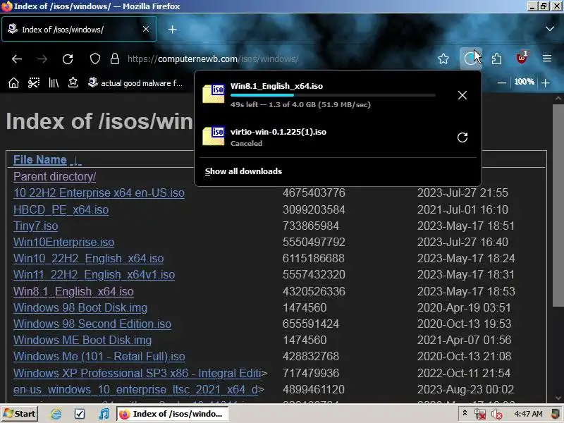
Task: Download Windows ME Boot Disk.img
Action: [82, 340]
